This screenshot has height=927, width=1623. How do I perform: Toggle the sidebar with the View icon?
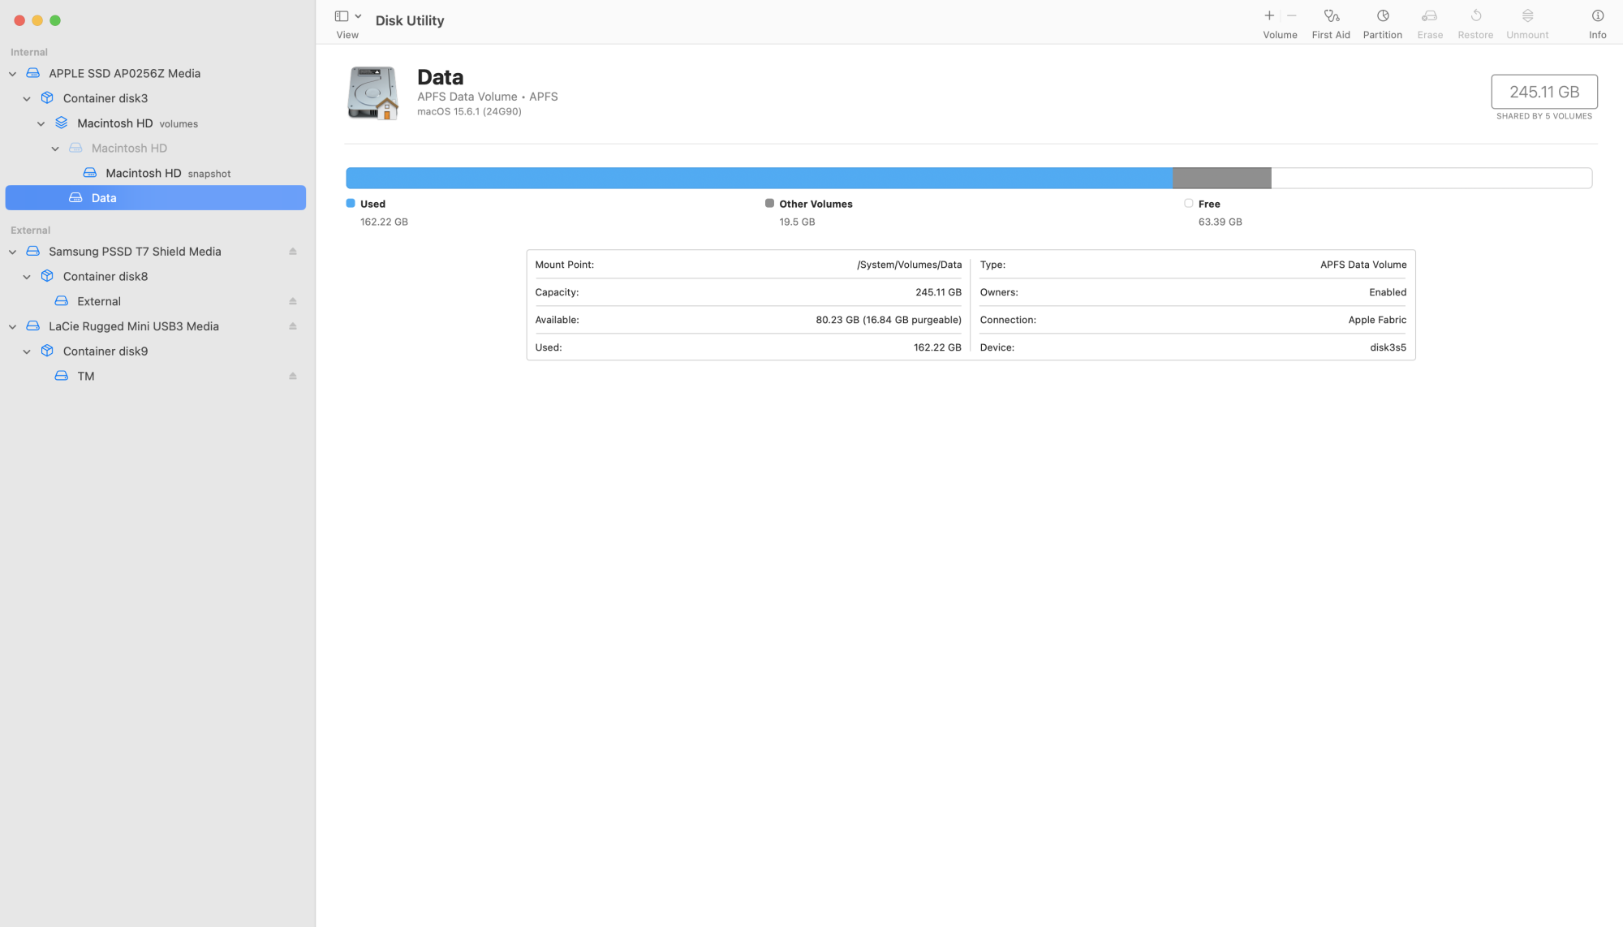[x=342, y=16]
